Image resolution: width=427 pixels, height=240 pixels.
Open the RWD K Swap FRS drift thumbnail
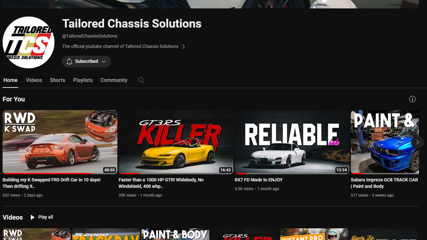(x=60, y=142)
